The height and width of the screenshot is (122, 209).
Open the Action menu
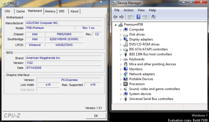[128, 10]
